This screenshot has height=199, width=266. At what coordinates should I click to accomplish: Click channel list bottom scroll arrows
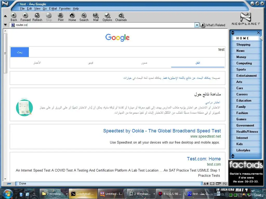(233, 156)
